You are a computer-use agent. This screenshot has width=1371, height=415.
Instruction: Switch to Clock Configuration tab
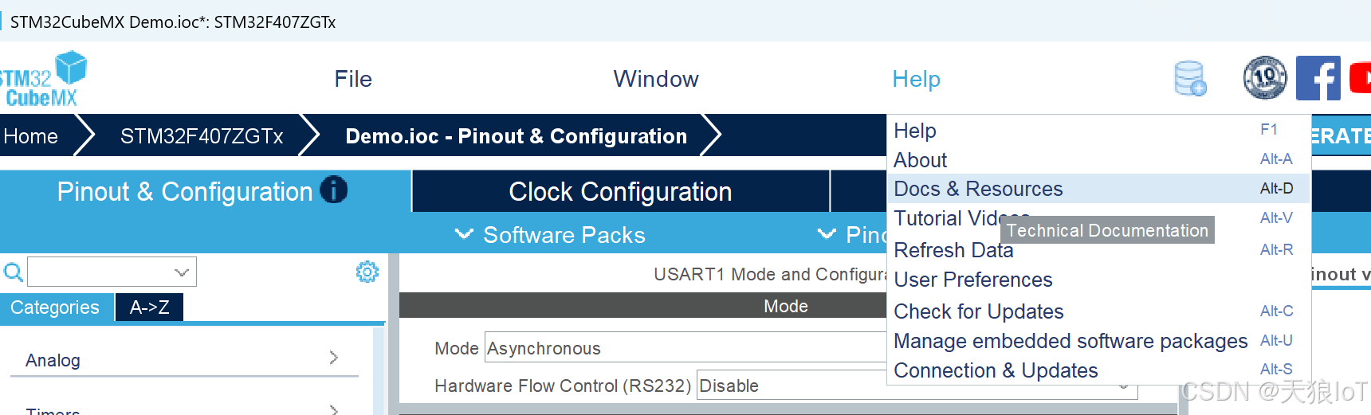620,191
